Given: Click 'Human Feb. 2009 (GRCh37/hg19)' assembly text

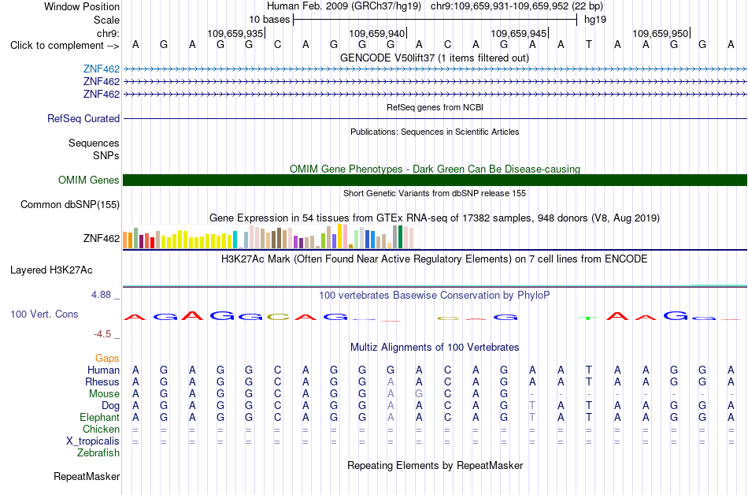Looking at the screenshot, I should tap(344, 6).
